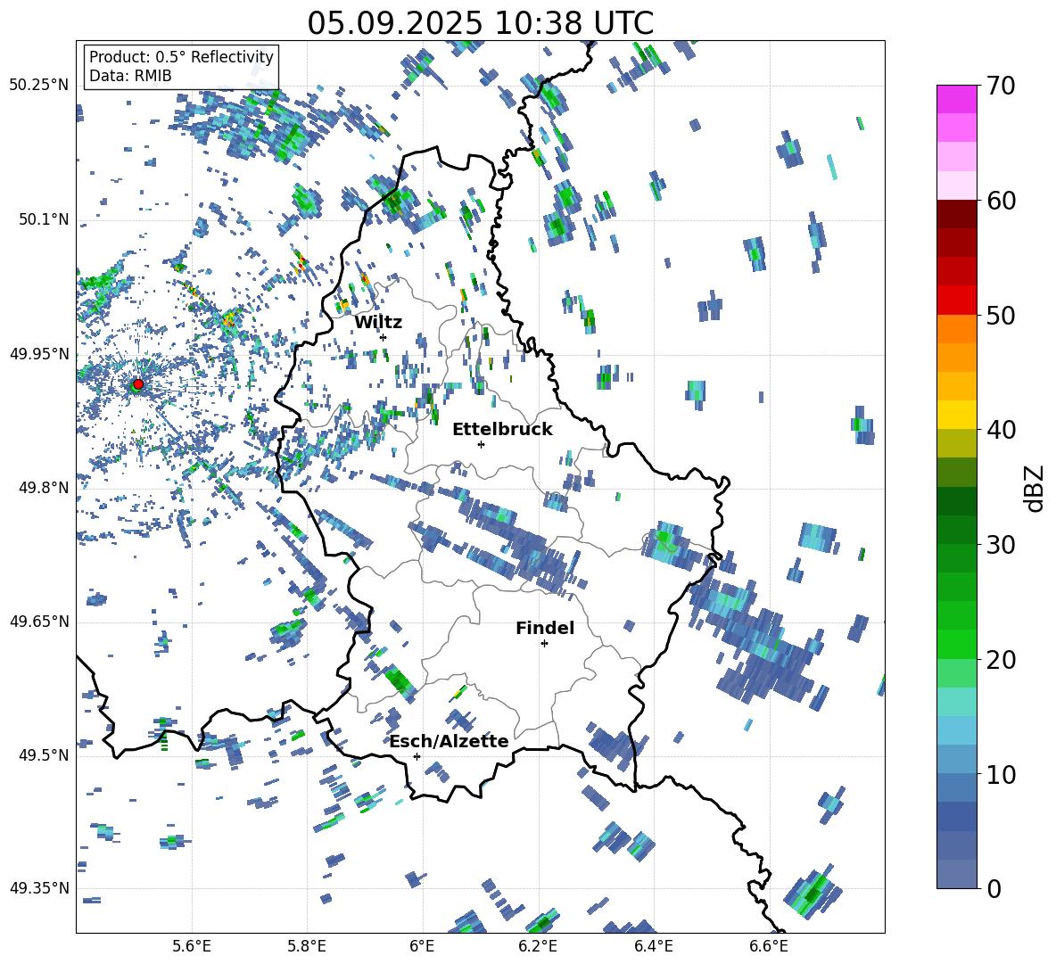Click the Findel station cross marker
Viewport: 1056px width, 964px height.
pos(544,644)
